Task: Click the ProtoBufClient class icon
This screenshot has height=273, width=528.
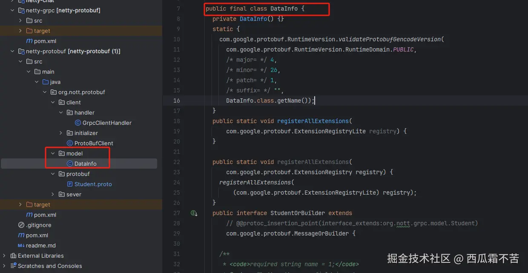Action: coord(70,143)
